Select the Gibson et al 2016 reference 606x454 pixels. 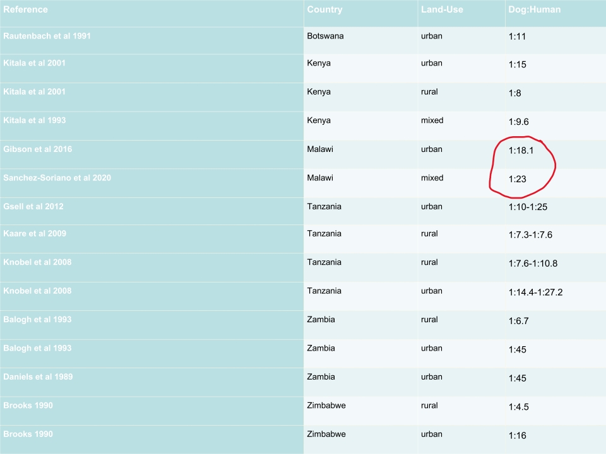coord(37,149)
